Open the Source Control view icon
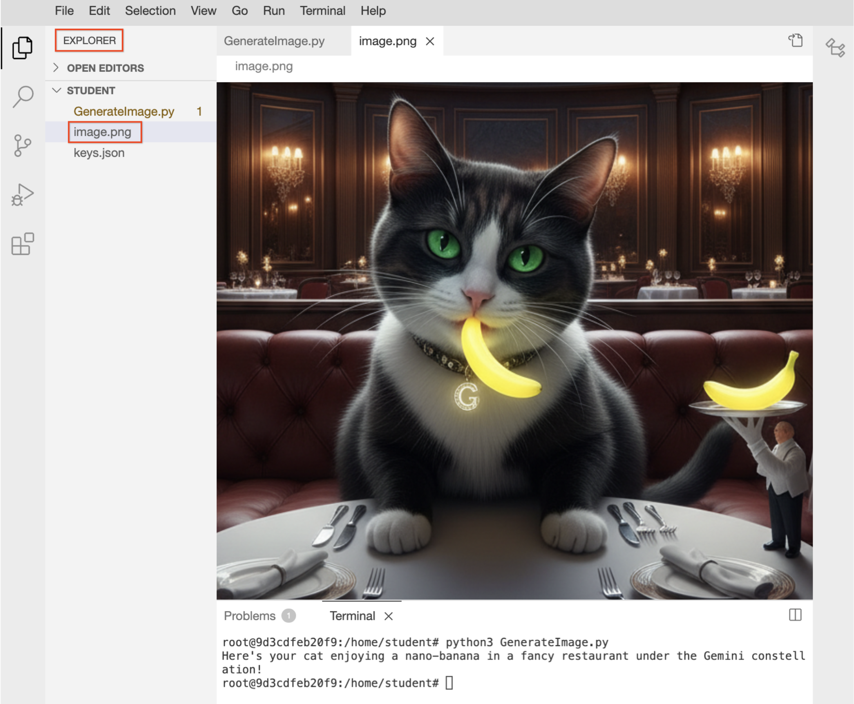This screenshot has height=704, width=854. point(22,145)
